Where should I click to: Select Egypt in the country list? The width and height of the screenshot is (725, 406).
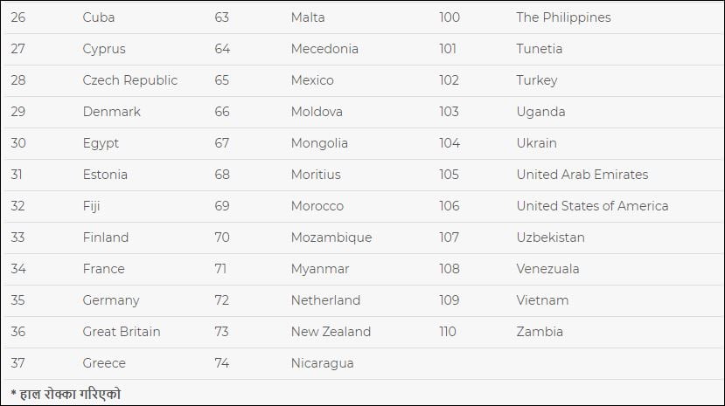click(101, 143)
